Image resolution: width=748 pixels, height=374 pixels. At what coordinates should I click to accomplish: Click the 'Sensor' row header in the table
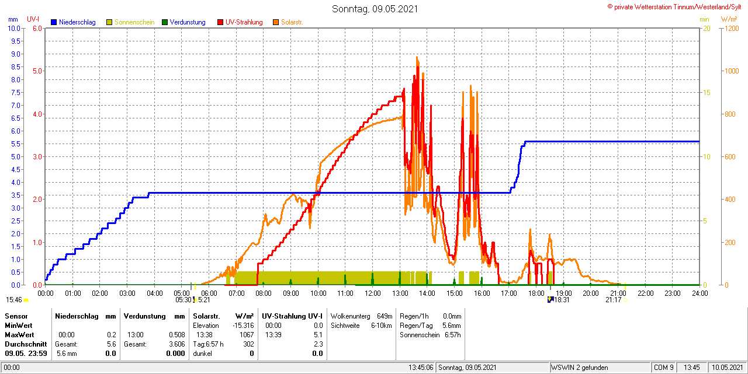tap(16, 316)
